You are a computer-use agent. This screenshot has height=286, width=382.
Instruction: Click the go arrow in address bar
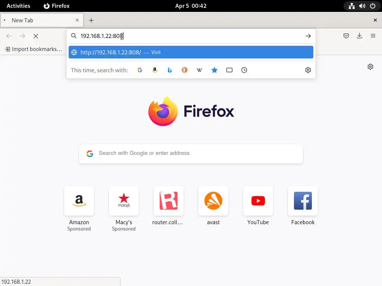tap(308, 36)
